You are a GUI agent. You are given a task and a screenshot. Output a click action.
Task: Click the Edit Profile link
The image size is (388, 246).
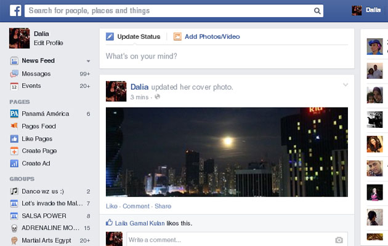[x=48, y=42]
